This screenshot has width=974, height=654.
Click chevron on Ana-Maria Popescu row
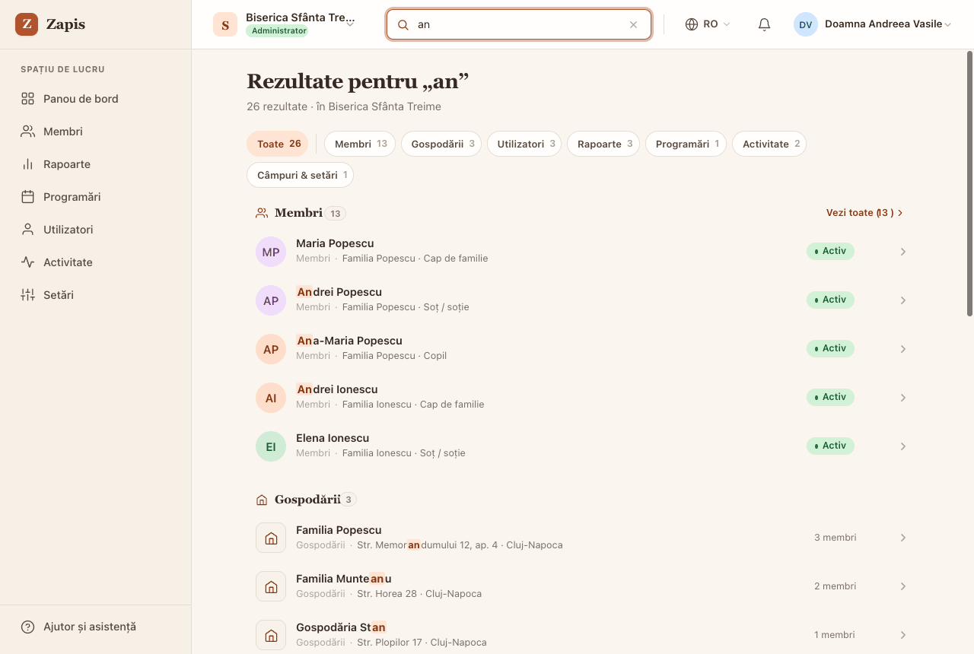903,349
